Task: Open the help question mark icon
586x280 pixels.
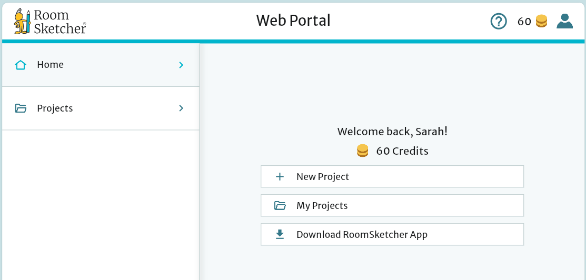Action: (x=499, y=21)
